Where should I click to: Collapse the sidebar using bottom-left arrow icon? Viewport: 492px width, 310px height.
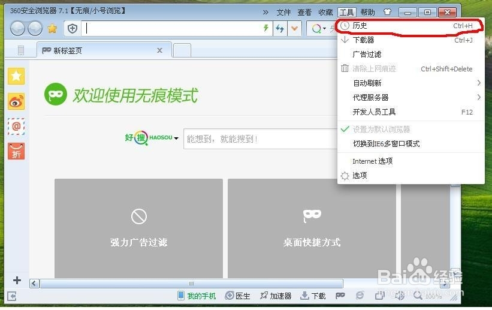(12, 296)
